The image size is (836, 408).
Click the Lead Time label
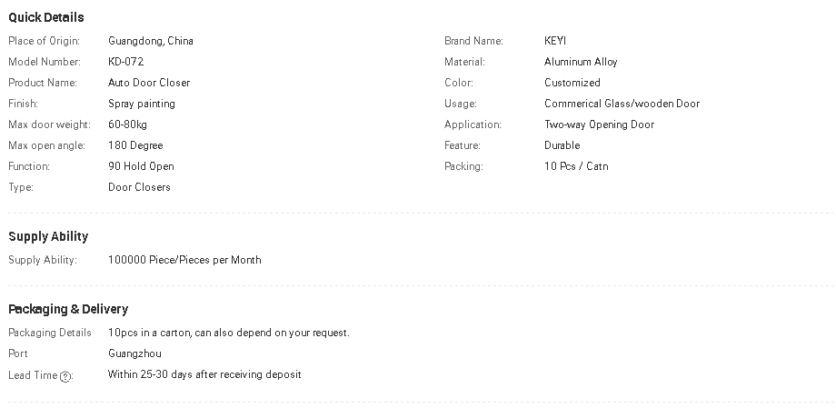pyautogui.click(x=33, y=375)
